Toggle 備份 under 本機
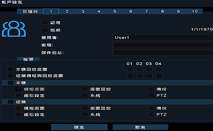 [151, 89]
